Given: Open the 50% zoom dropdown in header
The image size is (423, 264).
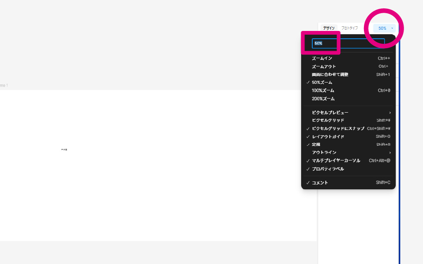Looking at the screenshot, I should (384, 28).
